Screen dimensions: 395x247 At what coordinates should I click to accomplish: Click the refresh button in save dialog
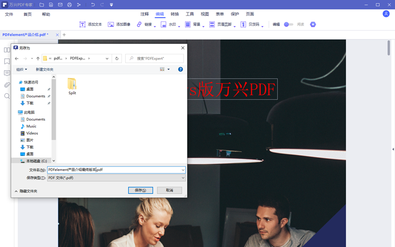click(117, 58)
